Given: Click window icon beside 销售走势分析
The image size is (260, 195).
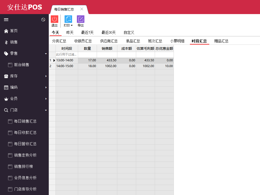Looking at the screenshot, I should pos(10,155).
